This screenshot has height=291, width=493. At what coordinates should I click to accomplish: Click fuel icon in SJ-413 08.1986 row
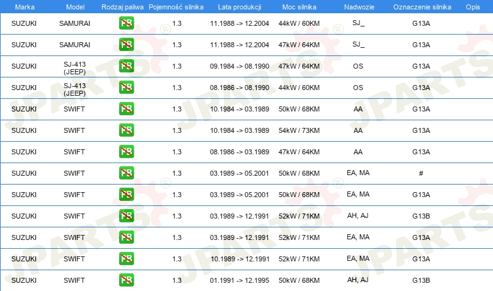pyautogui.click(x=126, y=87)
